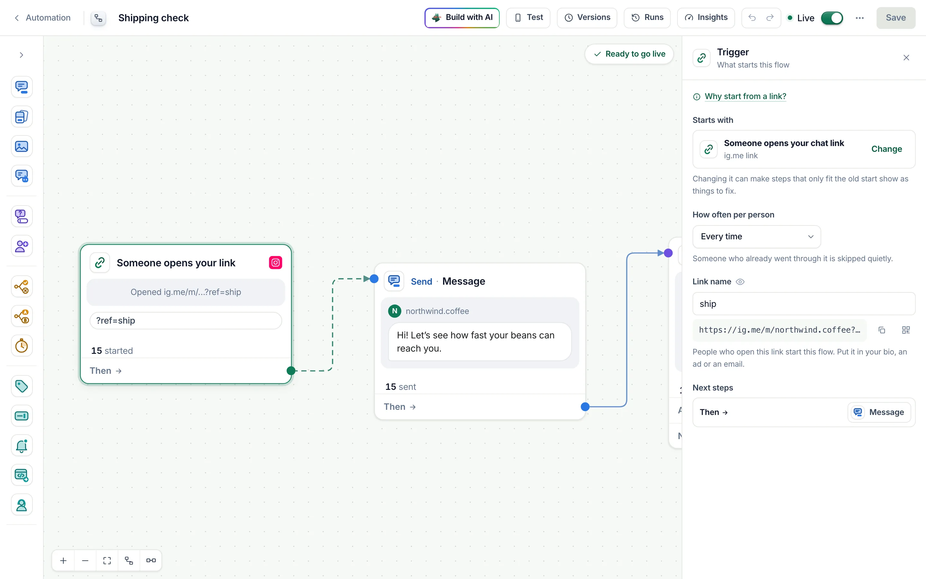
Task: Add an image block from the sidebar
Action: coord(22,146)
